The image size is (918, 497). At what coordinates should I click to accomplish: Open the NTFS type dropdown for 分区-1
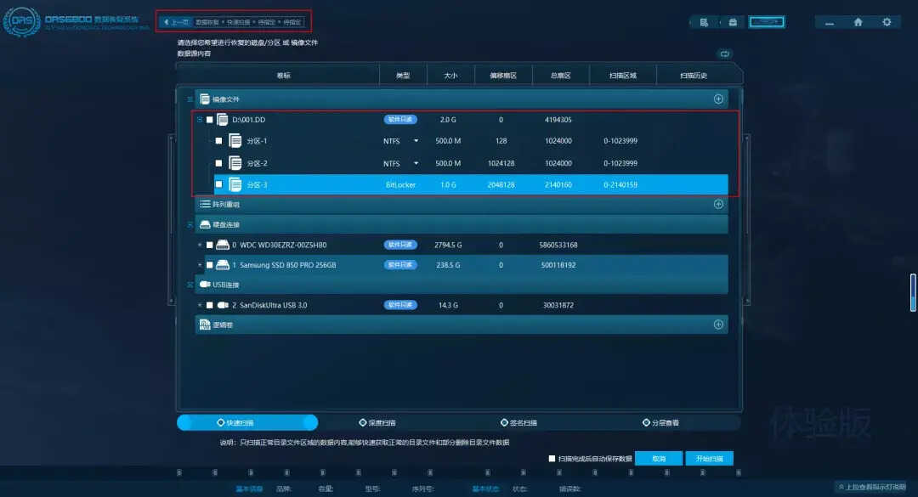416,141
